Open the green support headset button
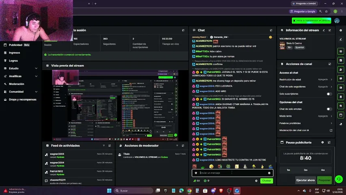The height and width of the screenshot is (195, 346). pyautogui.click(x=339, y=179)
